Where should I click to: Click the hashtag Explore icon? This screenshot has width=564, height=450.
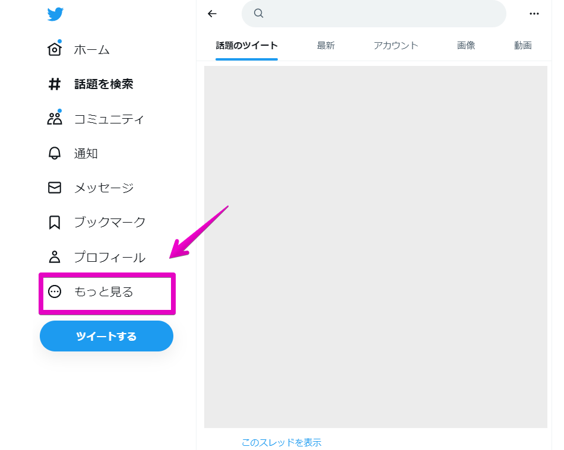54,84
